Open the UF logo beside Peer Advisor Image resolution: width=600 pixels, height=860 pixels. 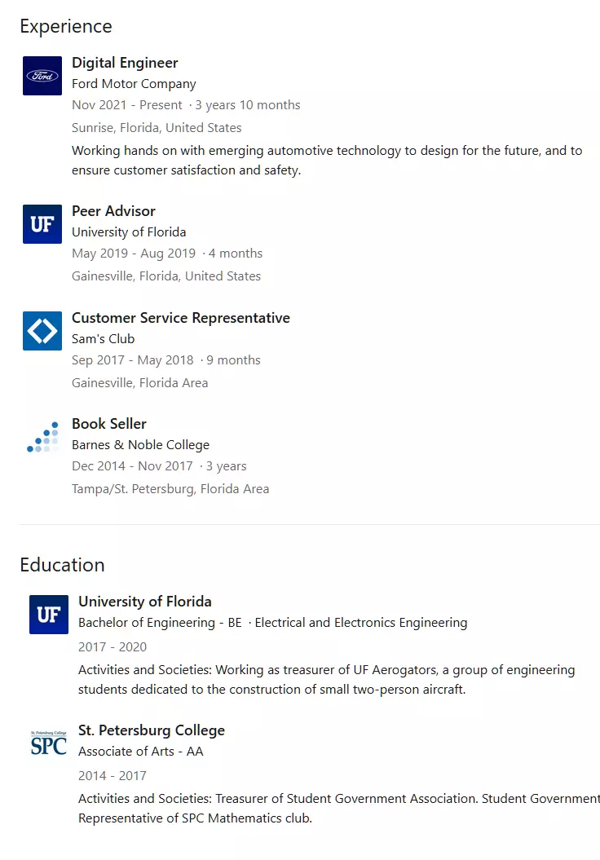(x=42, y=224)
